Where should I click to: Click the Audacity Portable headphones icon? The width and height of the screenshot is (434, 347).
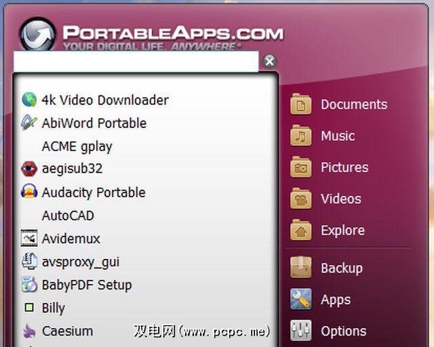tap(29, 192)
